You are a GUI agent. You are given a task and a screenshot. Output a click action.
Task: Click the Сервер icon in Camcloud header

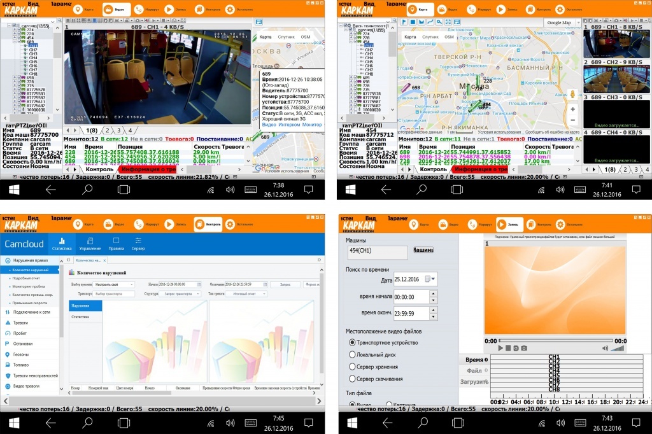tap(138, 244)
